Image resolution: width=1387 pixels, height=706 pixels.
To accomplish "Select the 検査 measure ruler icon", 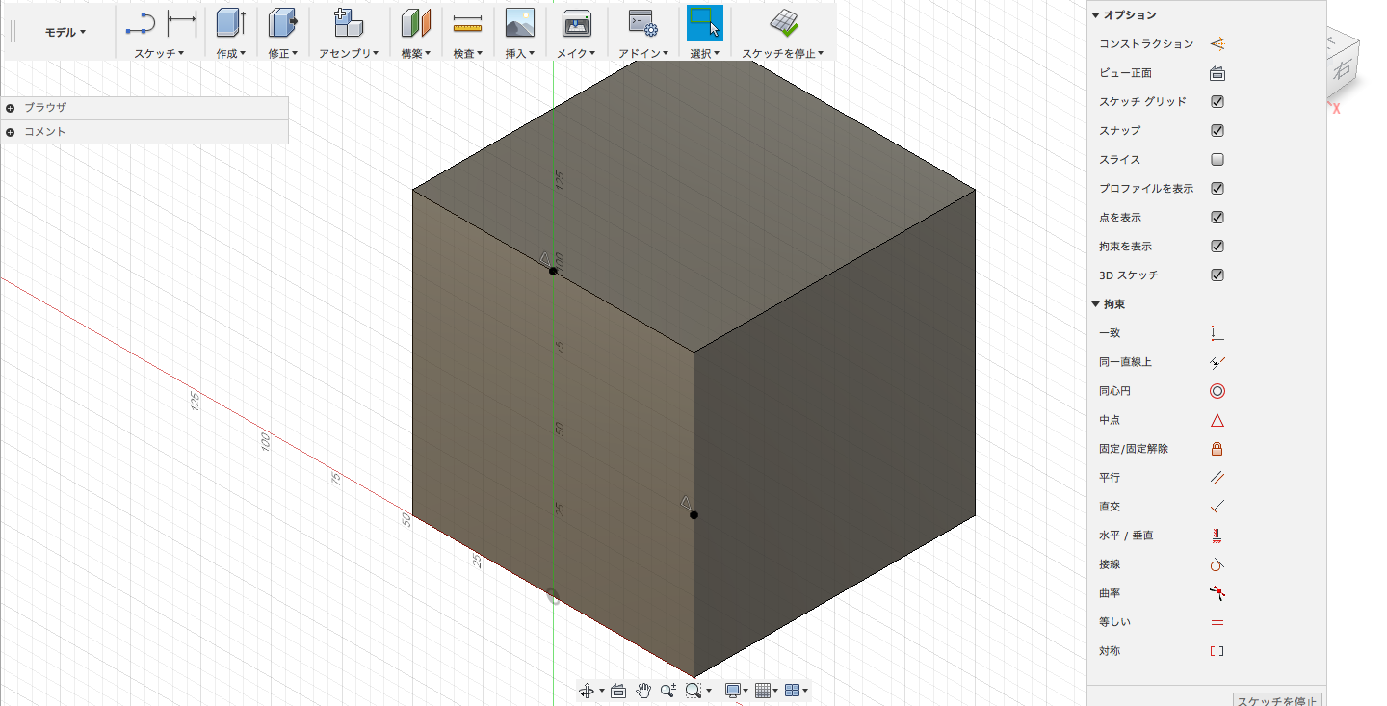I will 467,23.
